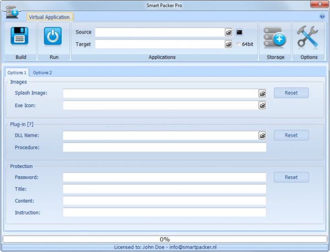This screenshot has height=252, width=330.
Task: Browse for plug-in DLL Name file
Action: pos(262,136)
